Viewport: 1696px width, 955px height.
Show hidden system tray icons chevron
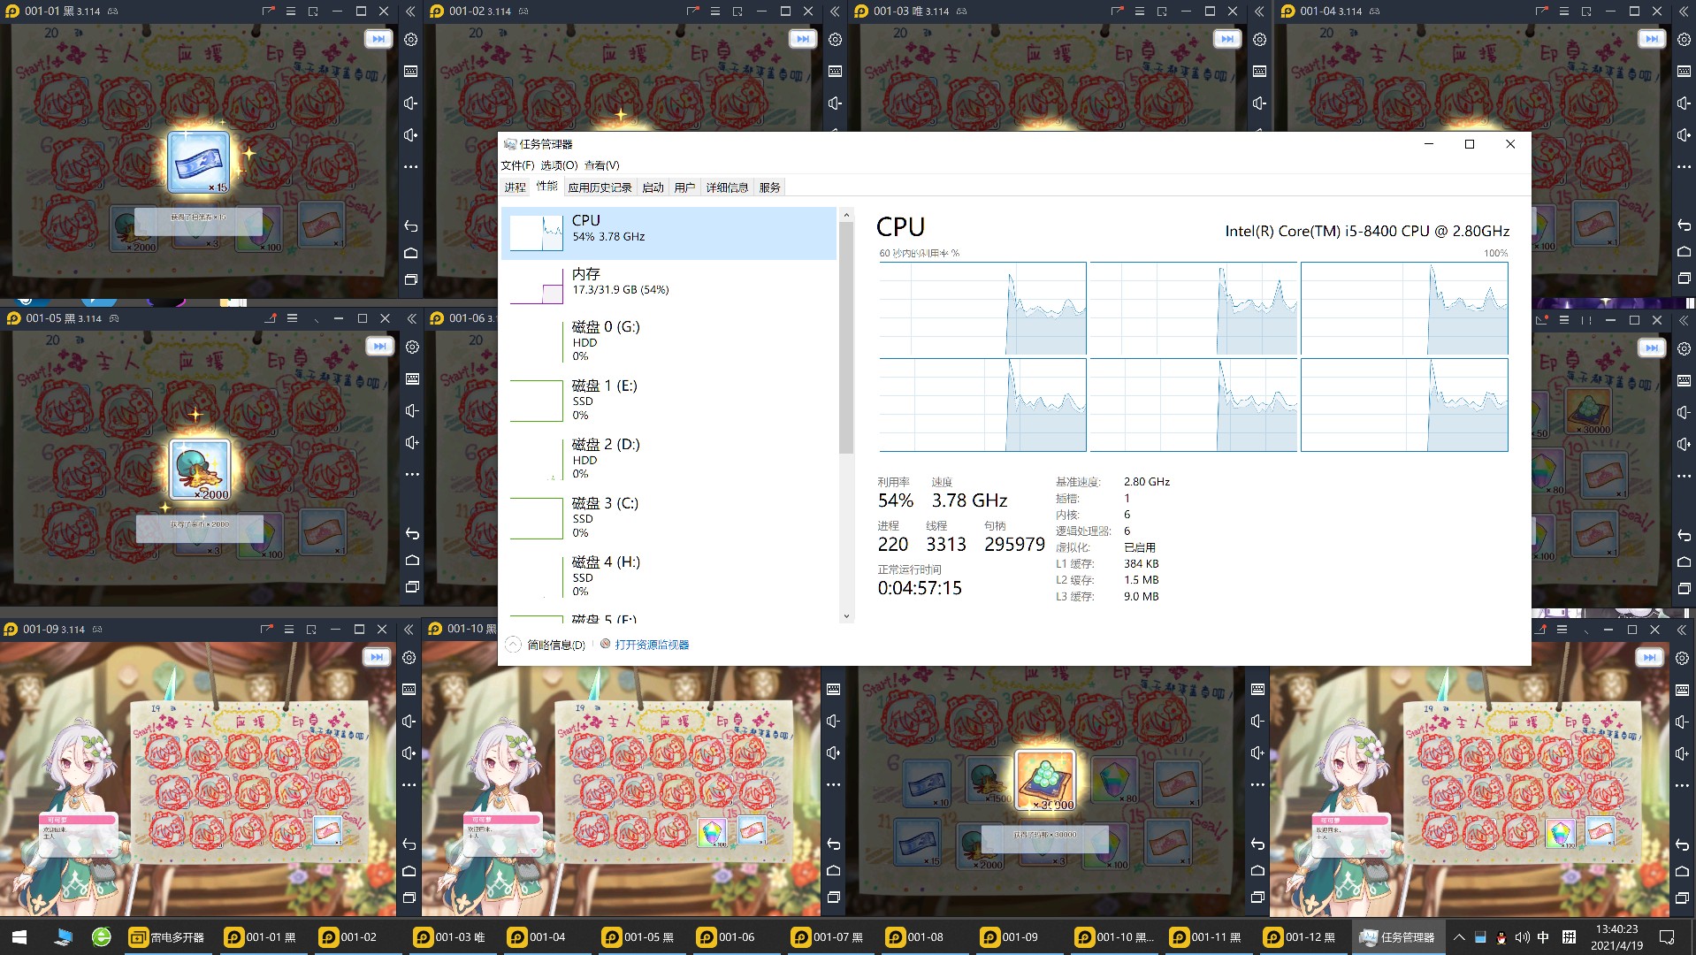point(1459,937)
